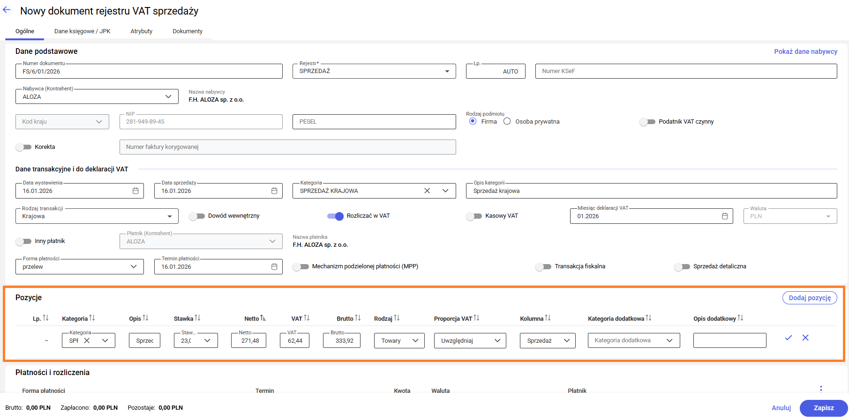The height and width of the screenshot is (420, 849).
Task: Open three-dot menu in Płatności section
Action: (x=821, y=389)
